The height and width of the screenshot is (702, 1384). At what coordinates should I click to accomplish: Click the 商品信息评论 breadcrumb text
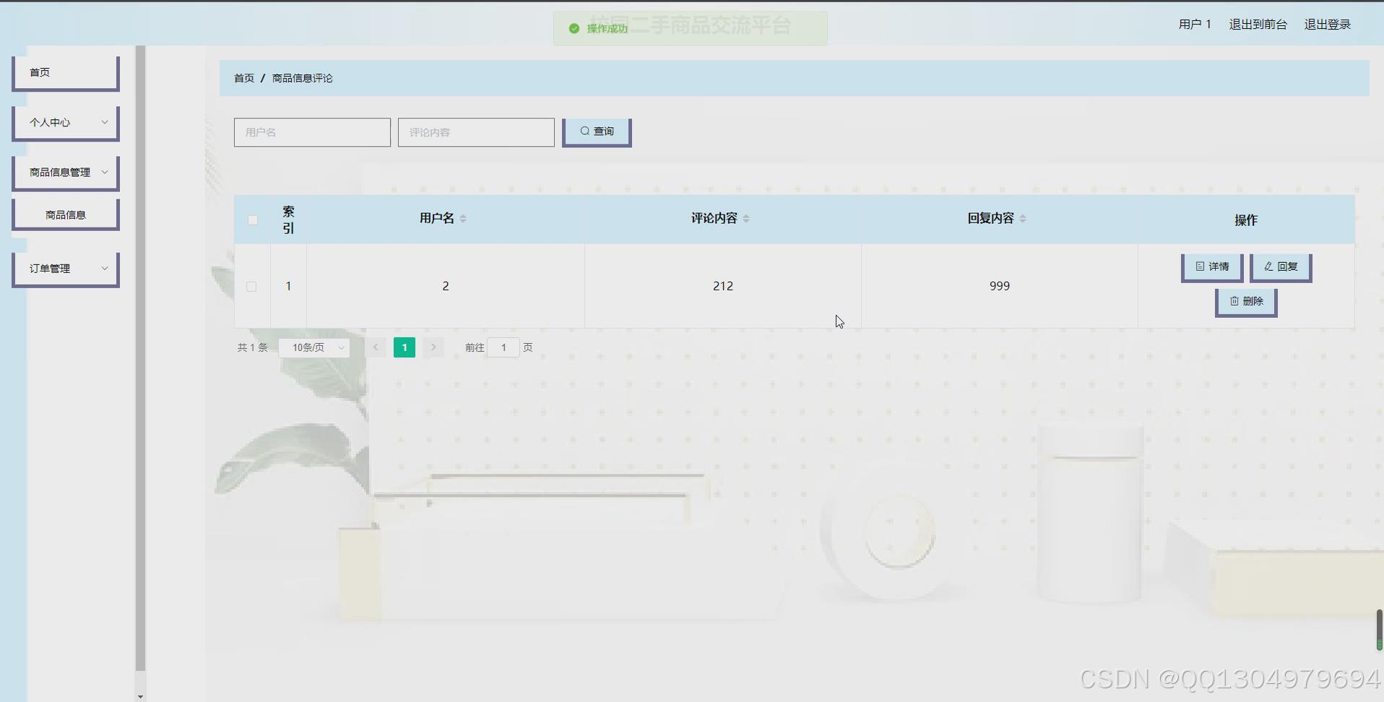pyautogui.click(x=302, y=78)
